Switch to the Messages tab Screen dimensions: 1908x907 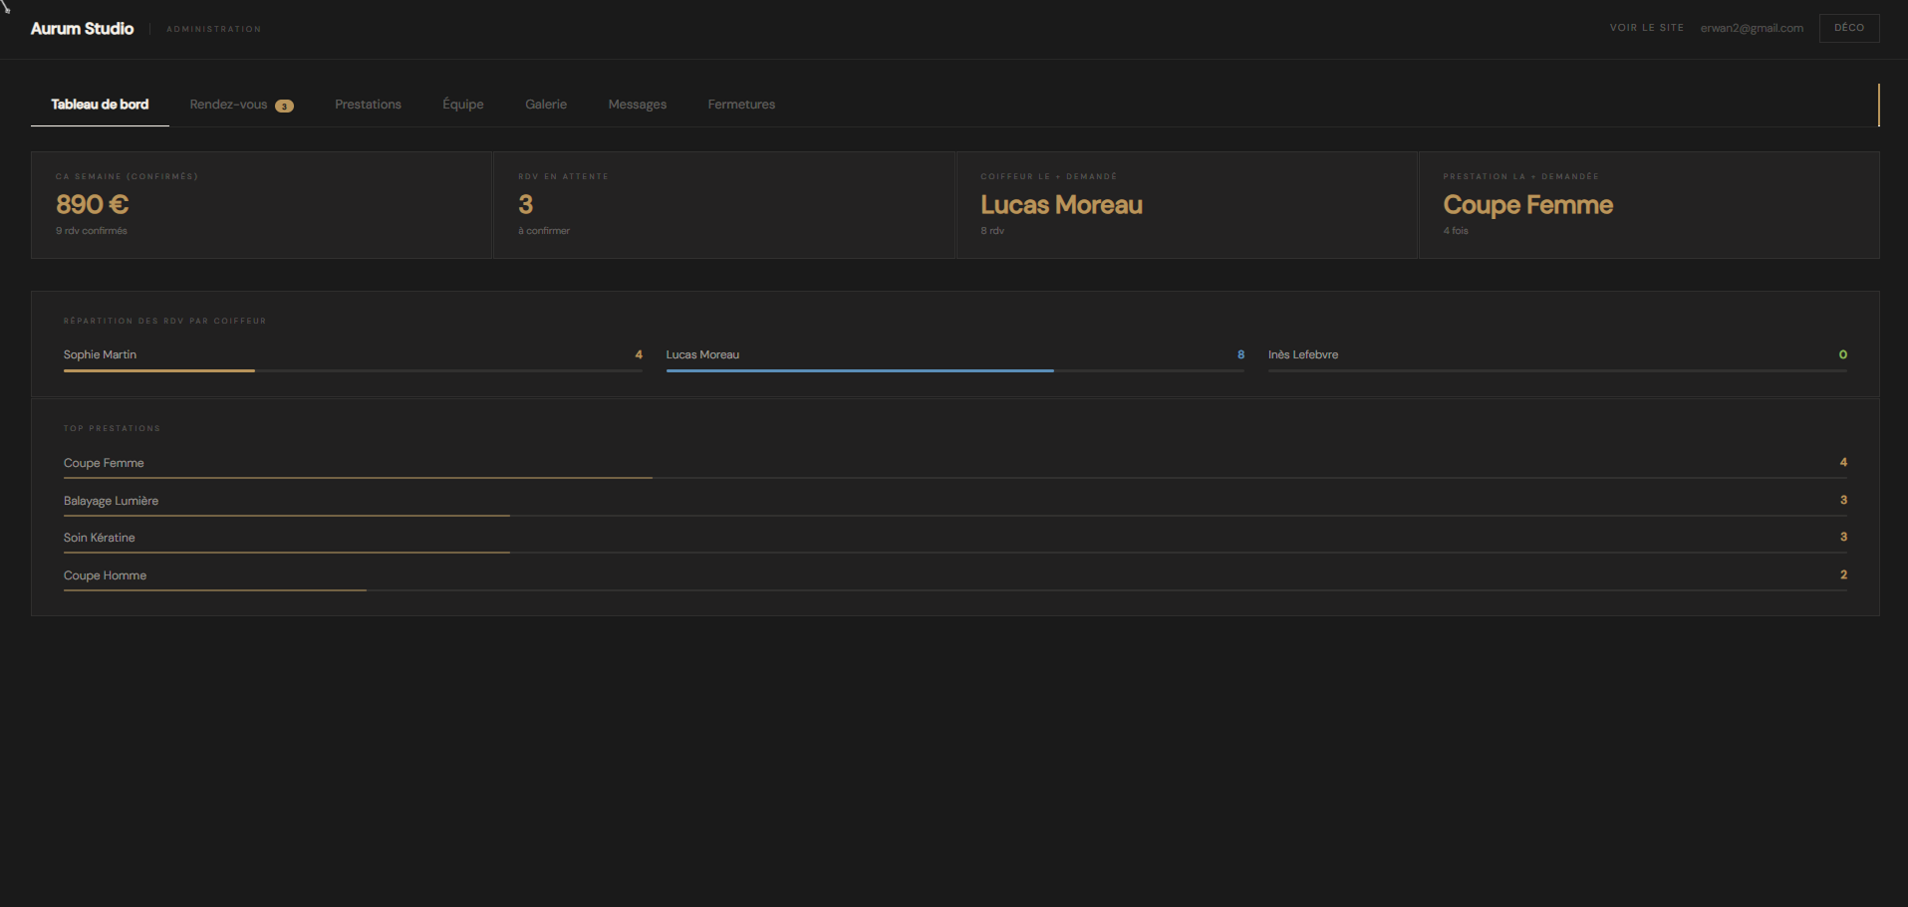[638, 105]
